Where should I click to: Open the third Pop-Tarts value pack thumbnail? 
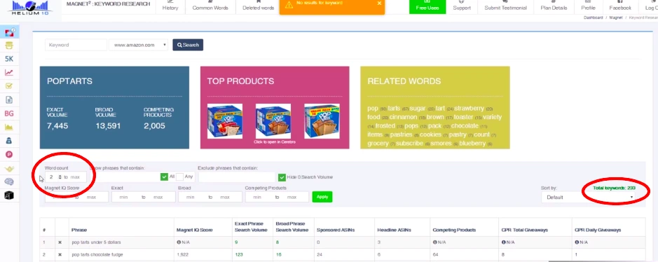coord(322,122)
